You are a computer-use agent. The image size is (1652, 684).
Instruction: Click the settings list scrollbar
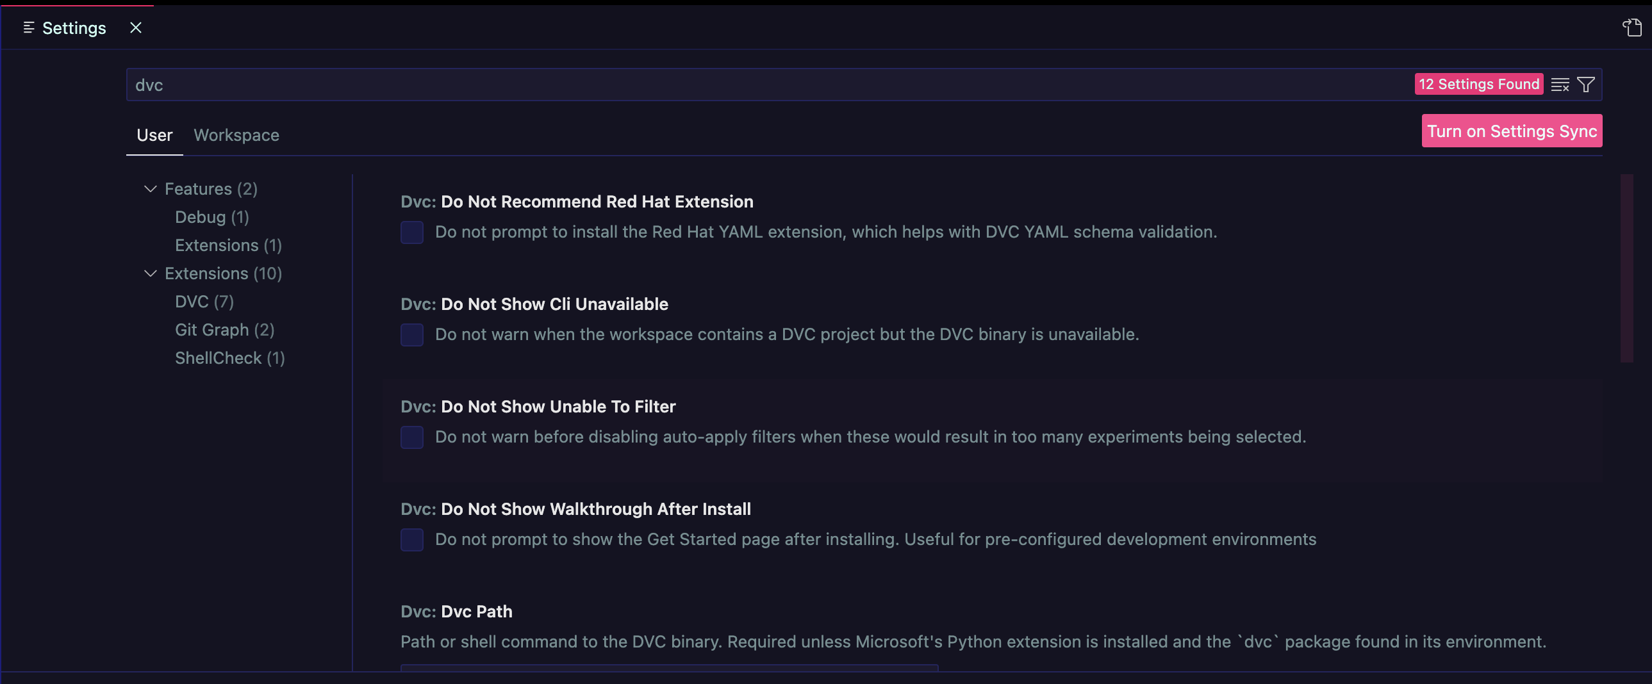[x=1626, y=268]
